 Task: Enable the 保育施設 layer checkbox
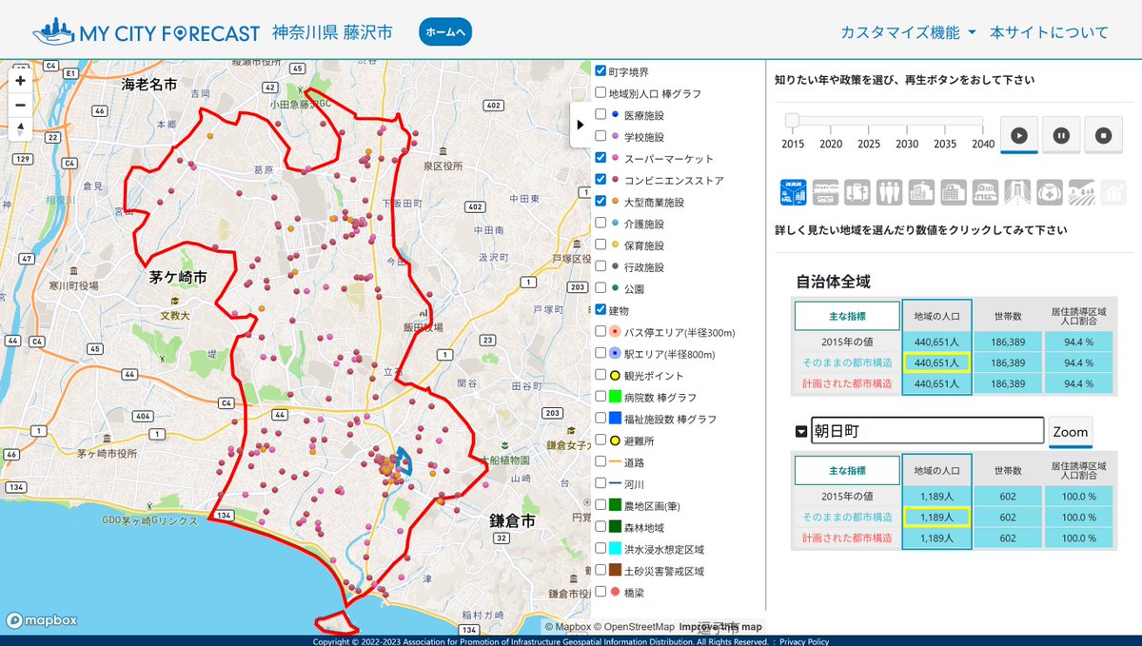click(601, 245)
